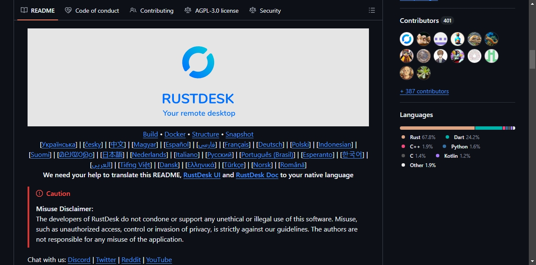Open the RustDesk Doc link
The image size is (536, 265).
pos(257,175)
